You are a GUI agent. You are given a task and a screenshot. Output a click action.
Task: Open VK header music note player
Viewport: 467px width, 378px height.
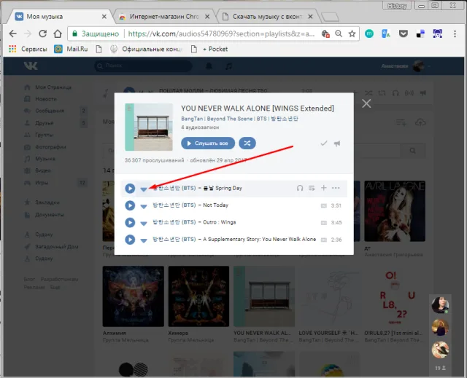228,66
